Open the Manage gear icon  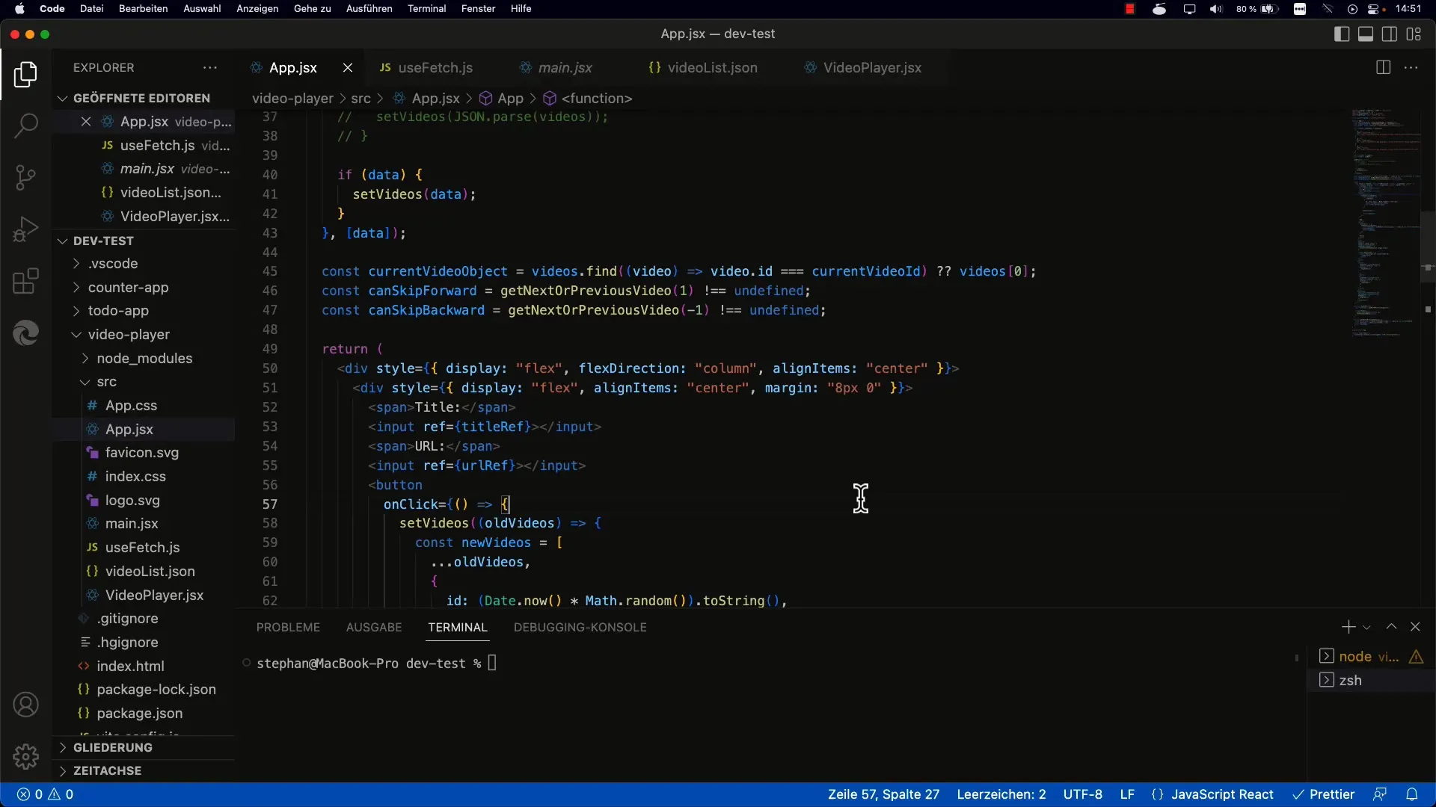coord(25,756)
